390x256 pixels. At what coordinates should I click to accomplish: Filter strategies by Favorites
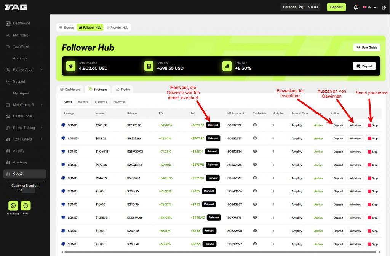pos(119,102)
